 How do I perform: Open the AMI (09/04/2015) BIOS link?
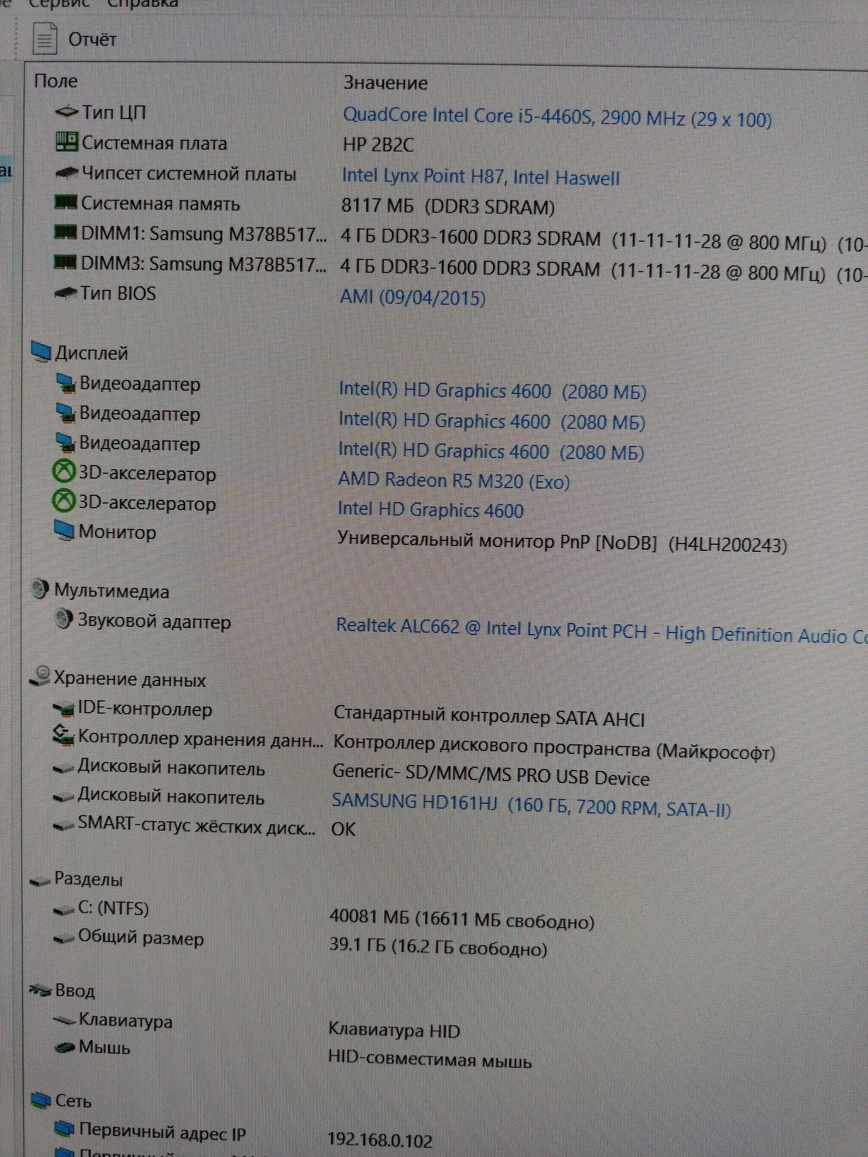coord(412,297)
